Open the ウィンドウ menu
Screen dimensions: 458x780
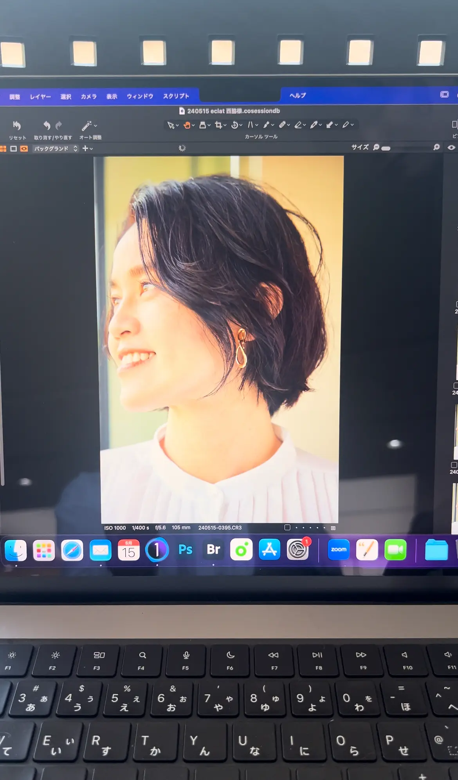[140, 96]
